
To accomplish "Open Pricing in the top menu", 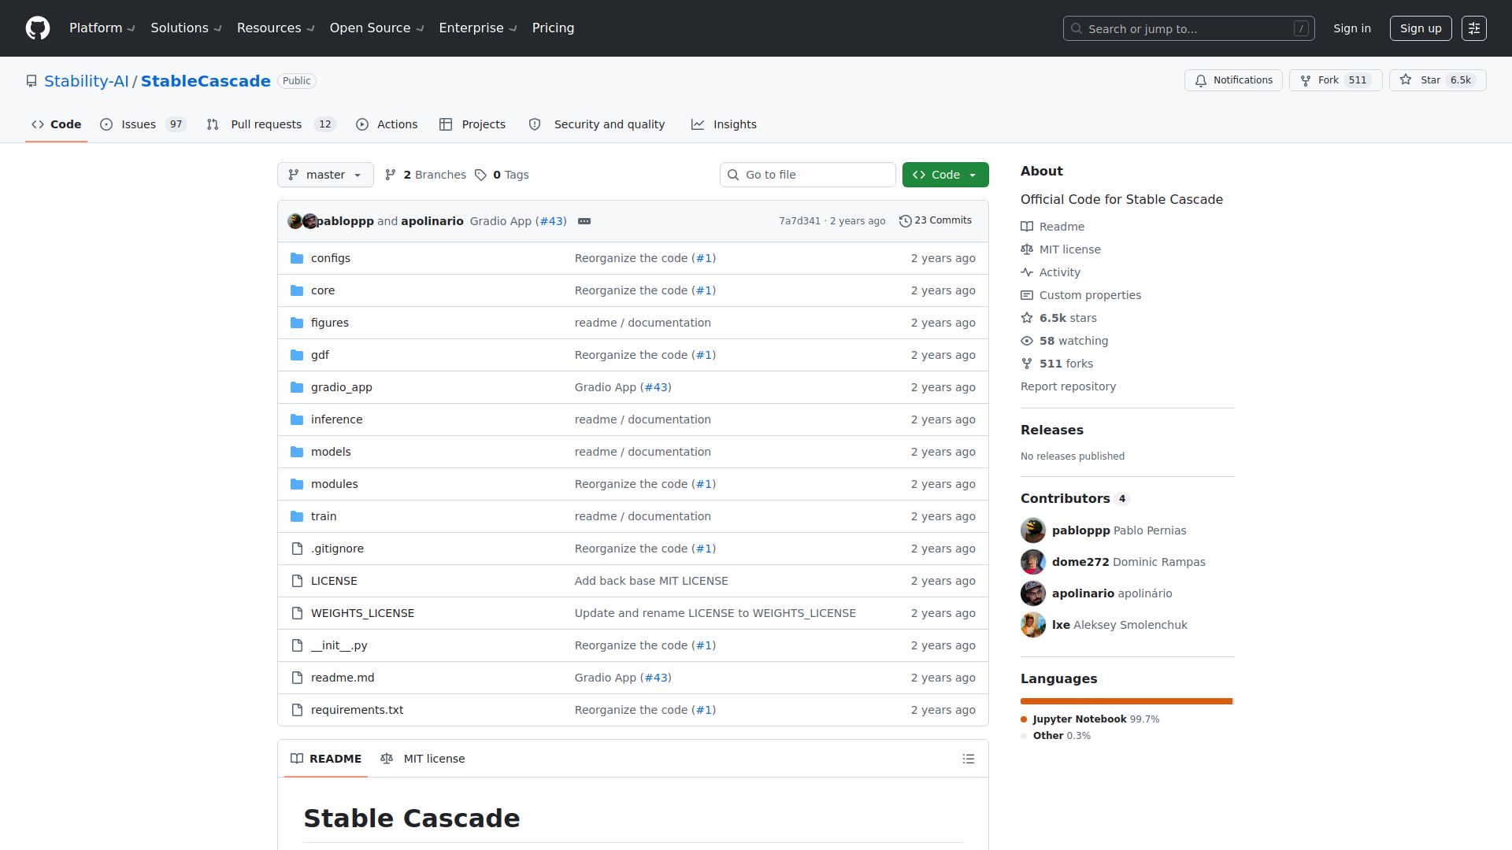I will [553, 28].
